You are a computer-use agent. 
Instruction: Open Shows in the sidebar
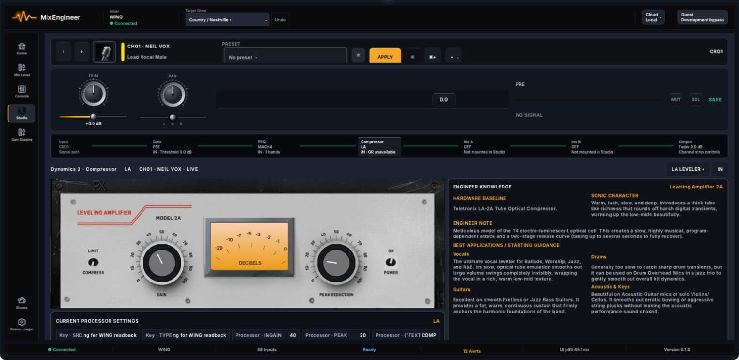coord(22,303)
